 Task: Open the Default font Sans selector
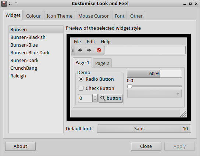144,129
